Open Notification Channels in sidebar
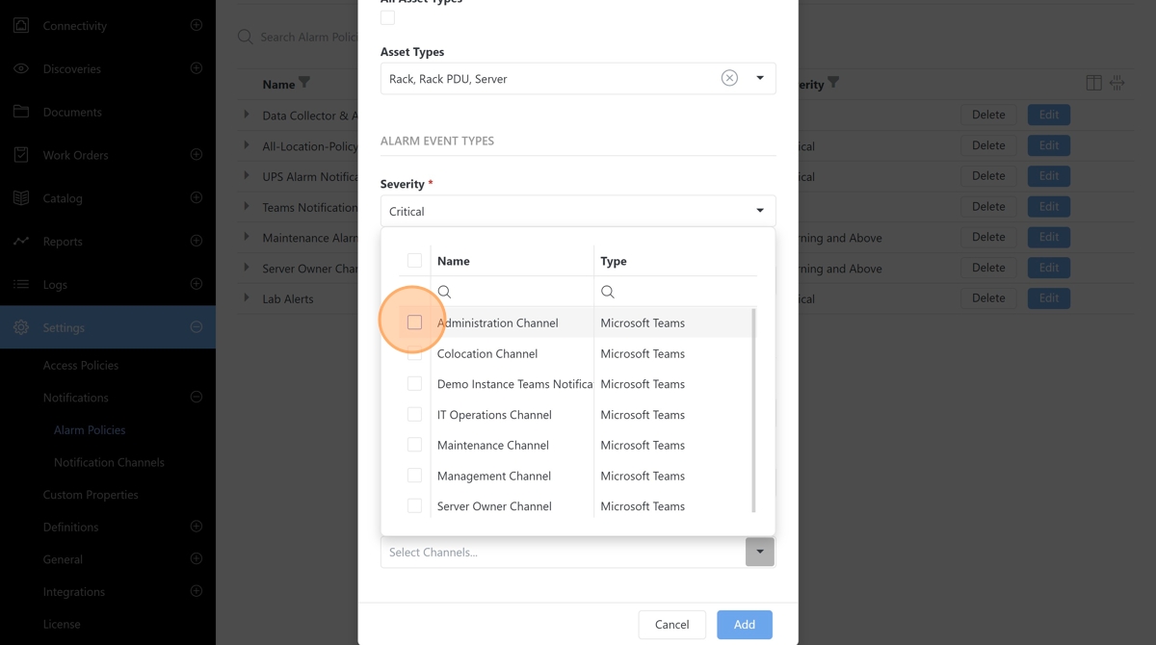This screenshot has width=1156, height=645. pos(109,462)
